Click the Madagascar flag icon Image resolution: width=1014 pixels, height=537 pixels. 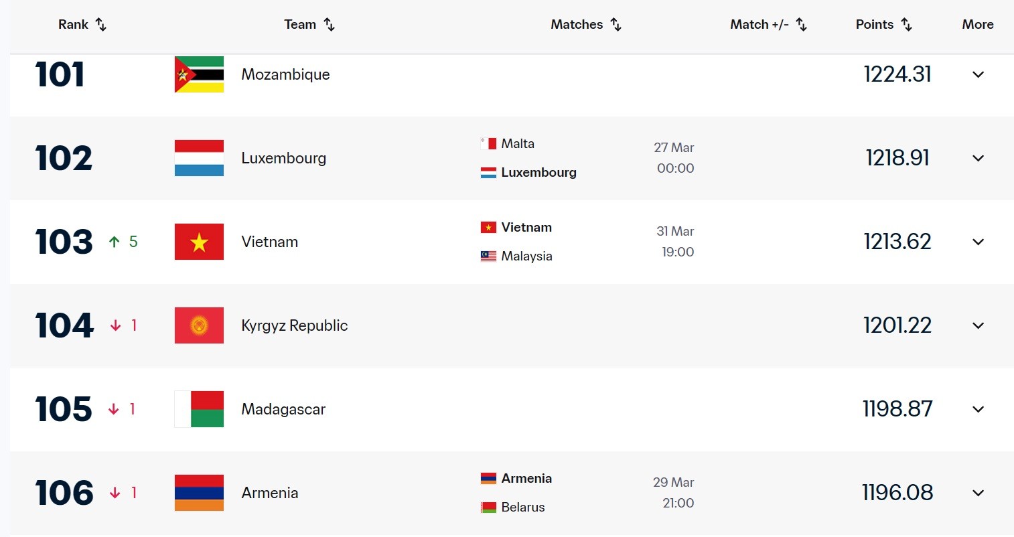(x=199, y=409)
